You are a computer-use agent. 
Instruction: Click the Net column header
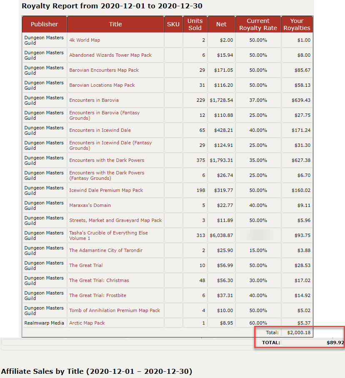point(221,24)
